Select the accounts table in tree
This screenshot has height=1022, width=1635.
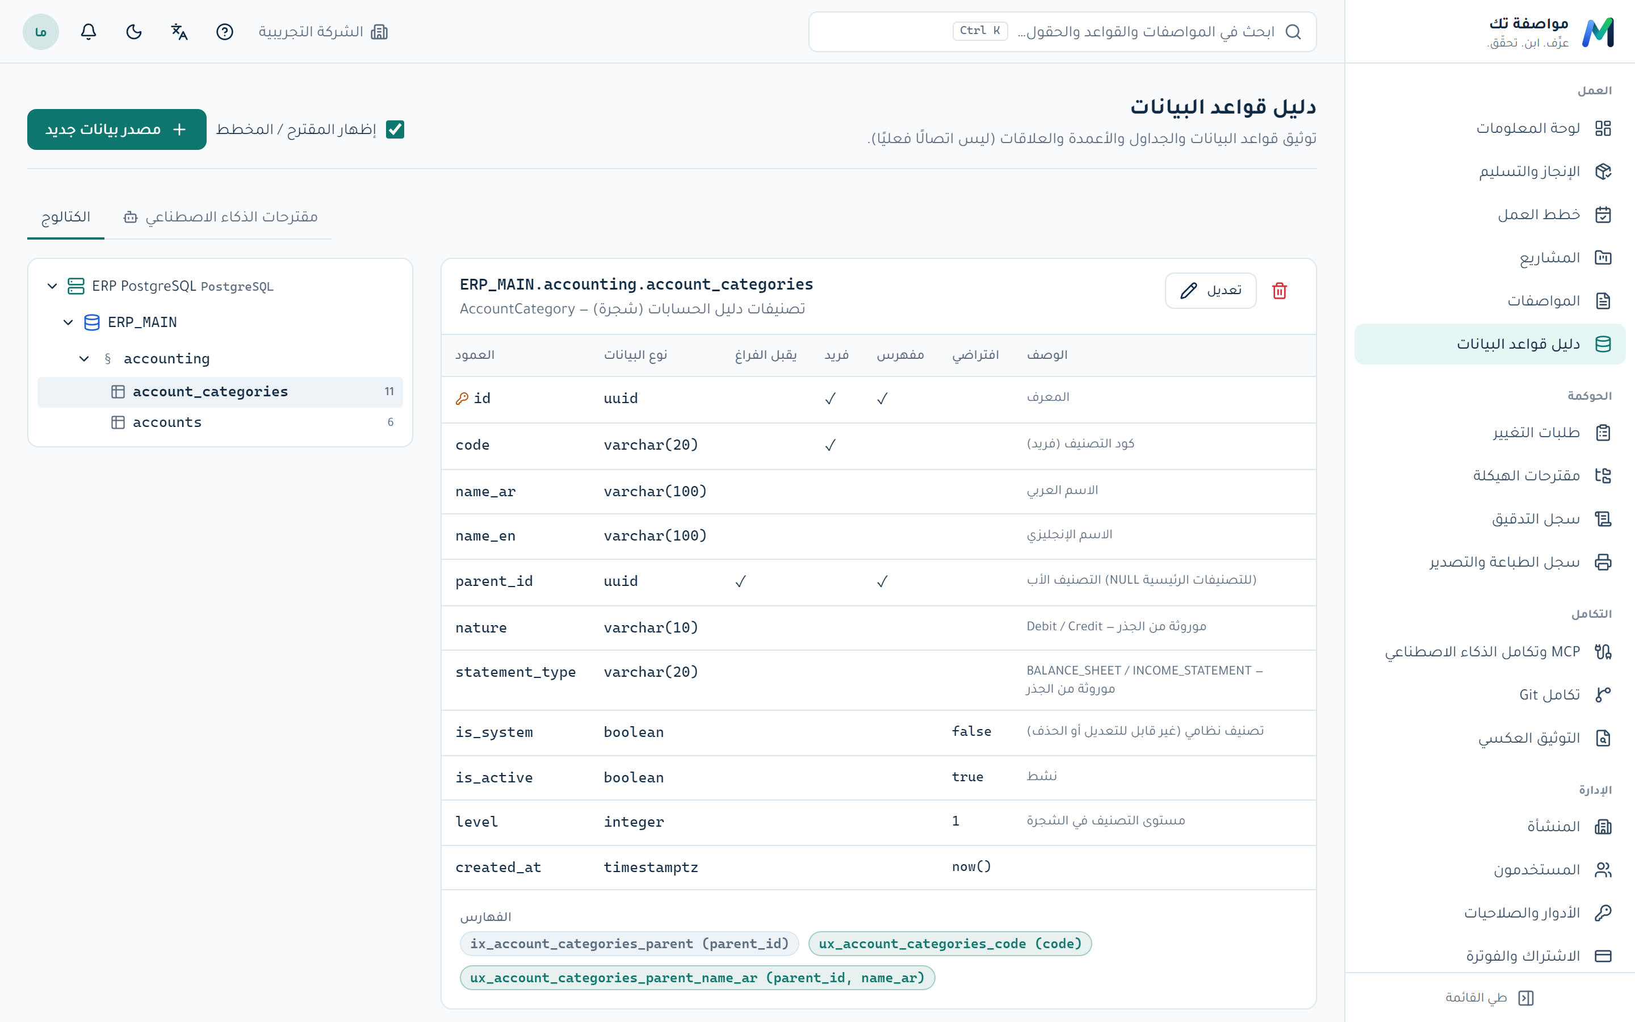coord(220,422)
